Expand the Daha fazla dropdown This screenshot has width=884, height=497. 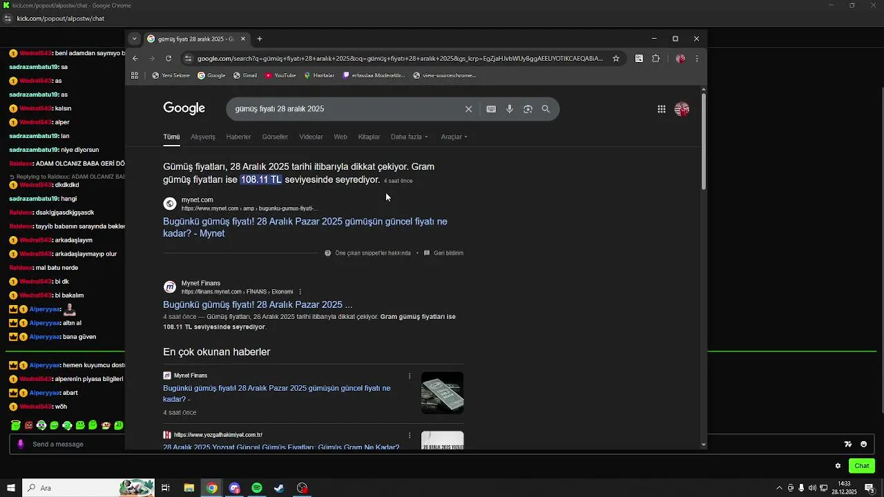click(410, 137)
